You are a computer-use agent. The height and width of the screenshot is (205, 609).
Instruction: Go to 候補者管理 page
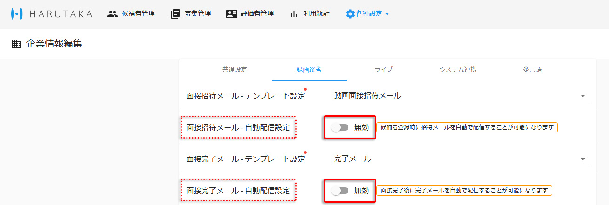138,14
